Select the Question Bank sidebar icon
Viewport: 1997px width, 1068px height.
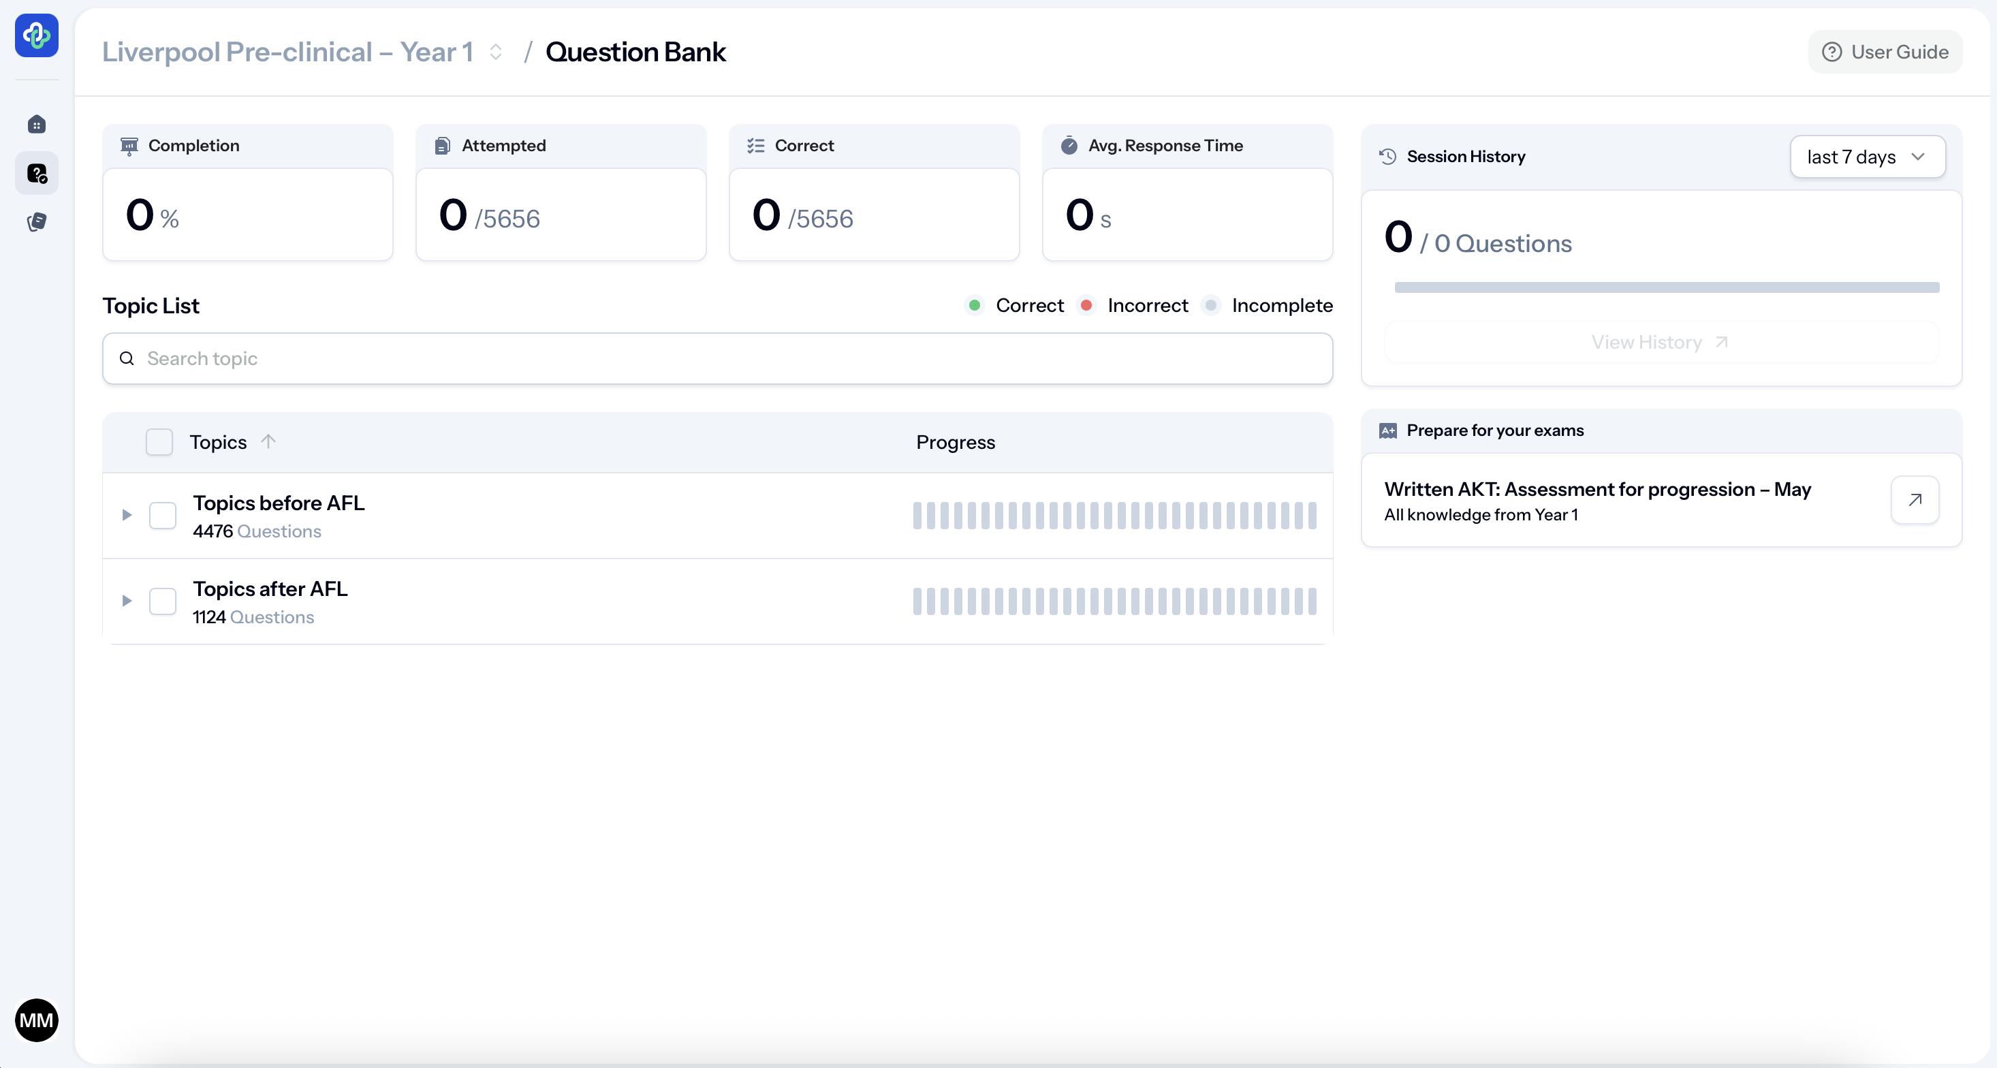(x=36, y=174)
